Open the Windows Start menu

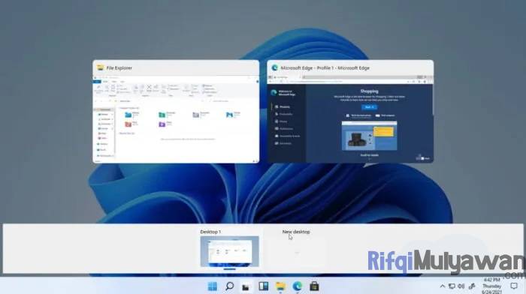coord(213,286)
